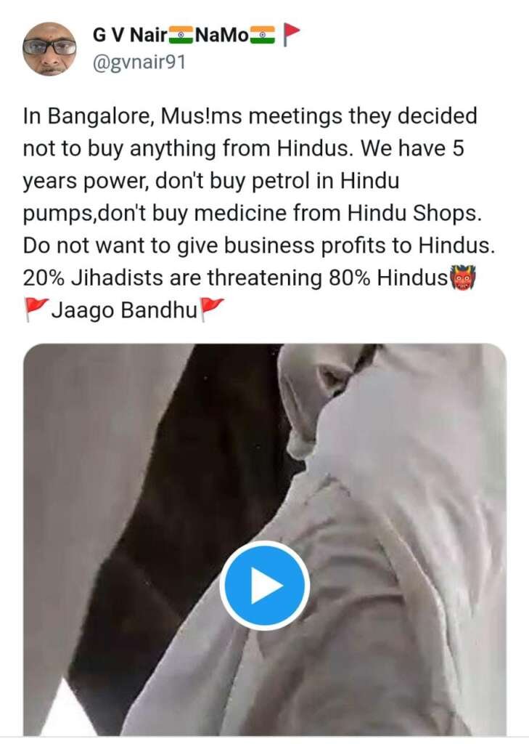
Task: Click the Indian flag emoji after "Nair"
Action: point(181,36)
